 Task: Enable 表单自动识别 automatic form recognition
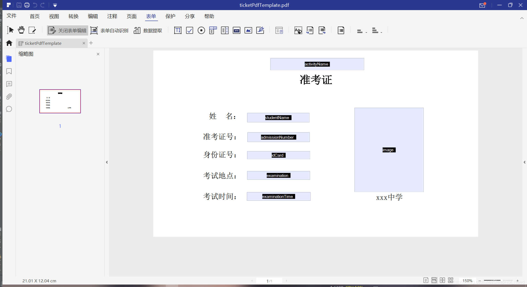[109, 30]
